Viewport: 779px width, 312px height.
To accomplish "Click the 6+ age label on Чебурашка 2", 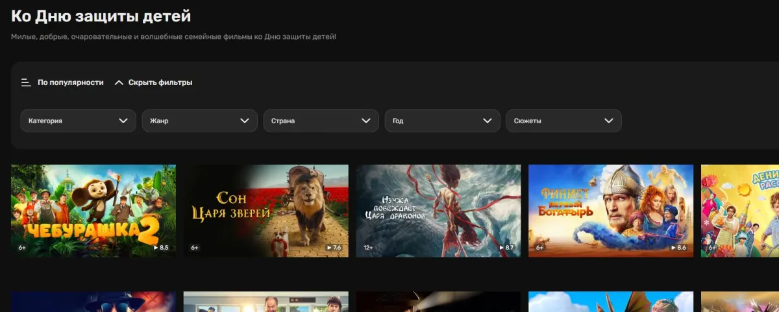I will [x=22, y=248].
